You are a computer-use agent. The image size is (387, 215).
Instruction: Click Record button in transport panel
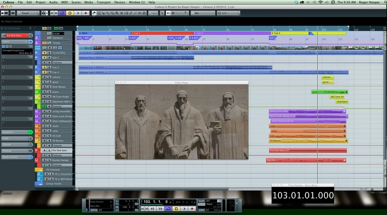192,208
